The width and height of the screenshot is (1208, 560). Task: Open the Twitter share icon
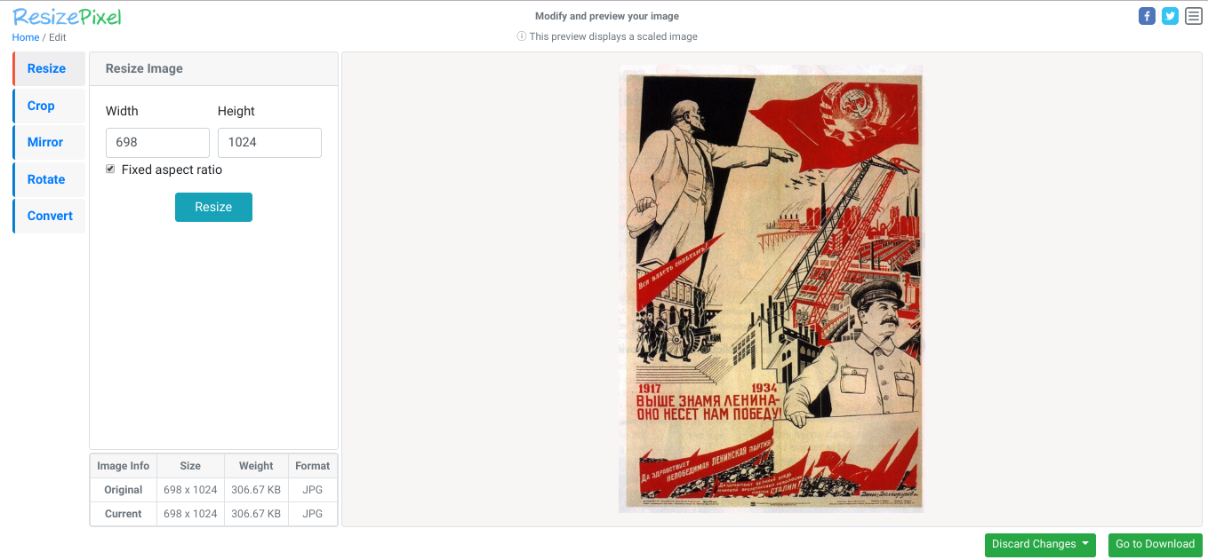pos(1170,16)
